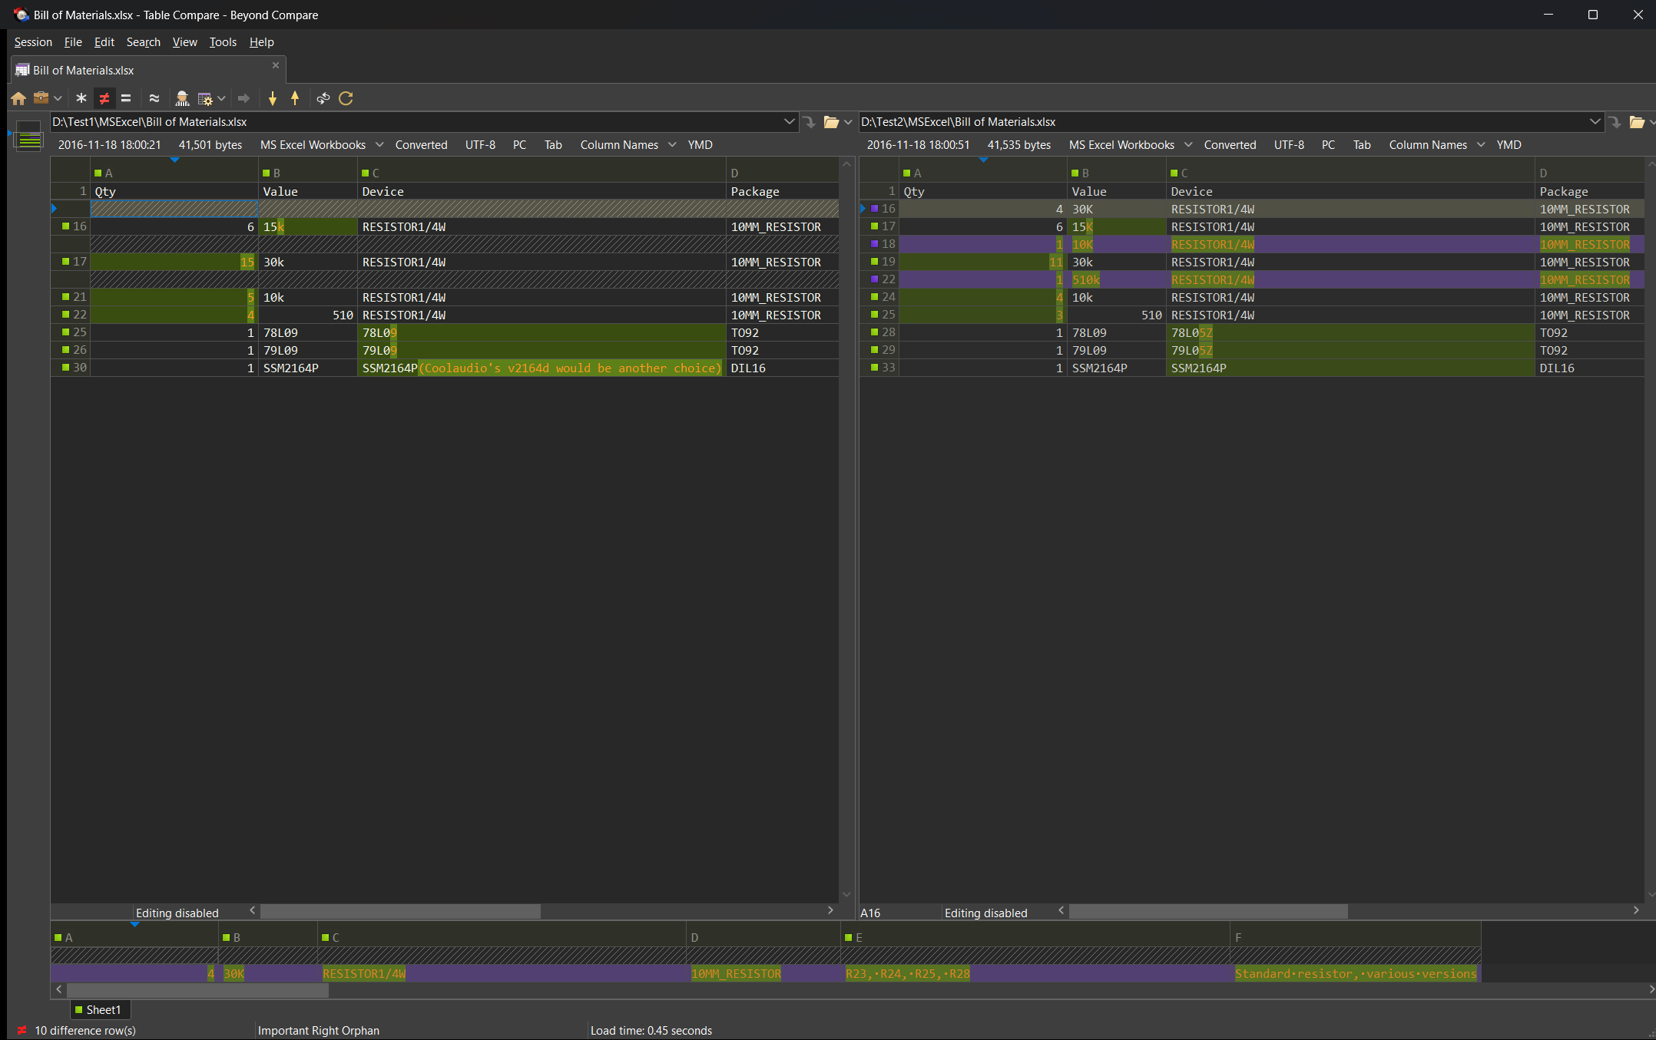Viewport: 1656px width, 1040px height.
Task: Close the Bill of Materials.xlsx tab
Action: click(x=276, y=66)
